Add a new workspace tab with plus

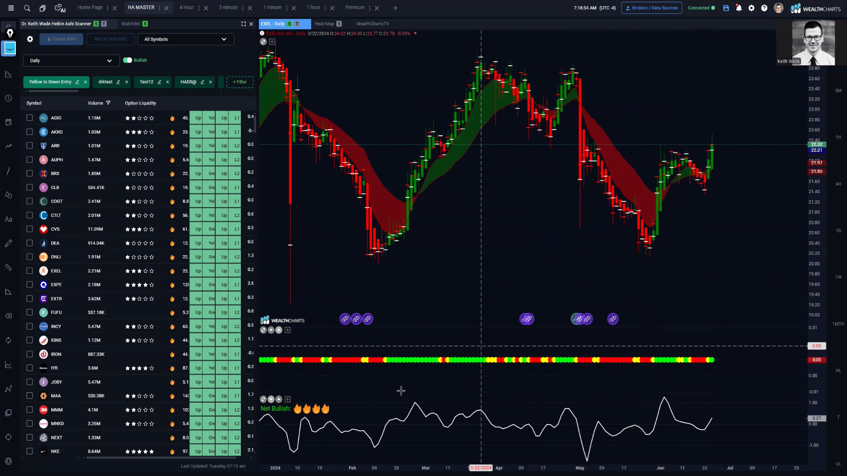tap(395, 8)
